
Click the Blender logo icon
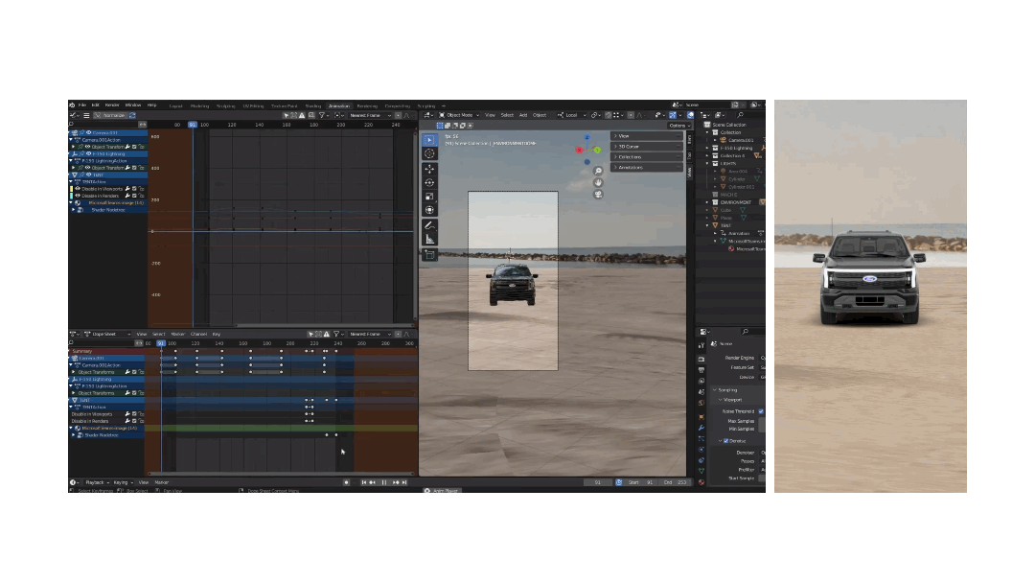click(x=72, y=105)
